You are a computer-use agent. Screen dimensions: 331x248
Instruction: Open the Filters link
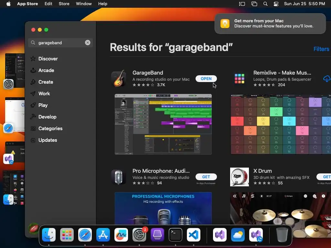coord(321,49)
